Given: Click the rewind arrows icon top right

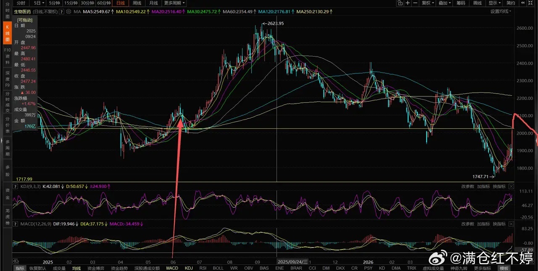Looking at the screenshot, I should 522,3.
